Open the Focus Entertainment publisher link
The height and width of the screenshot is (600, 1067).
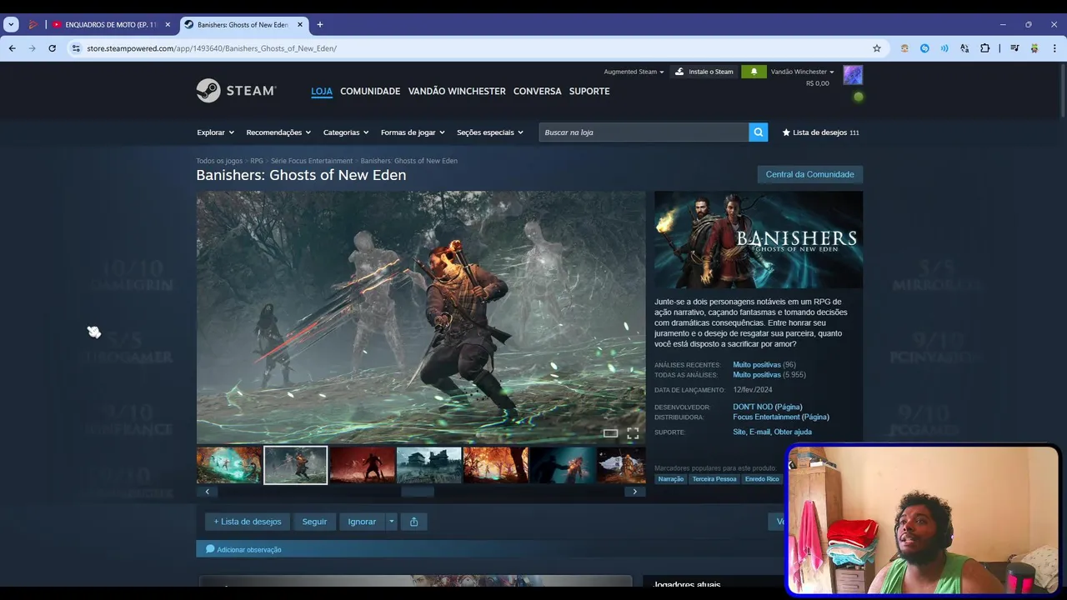781,417
